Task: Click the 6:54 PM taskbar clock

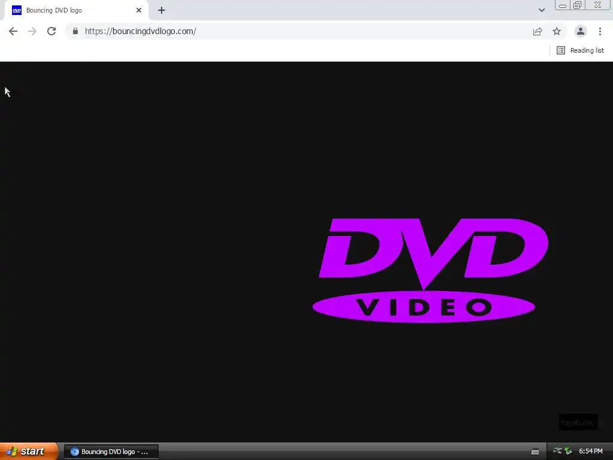Action: coord(591,452)
